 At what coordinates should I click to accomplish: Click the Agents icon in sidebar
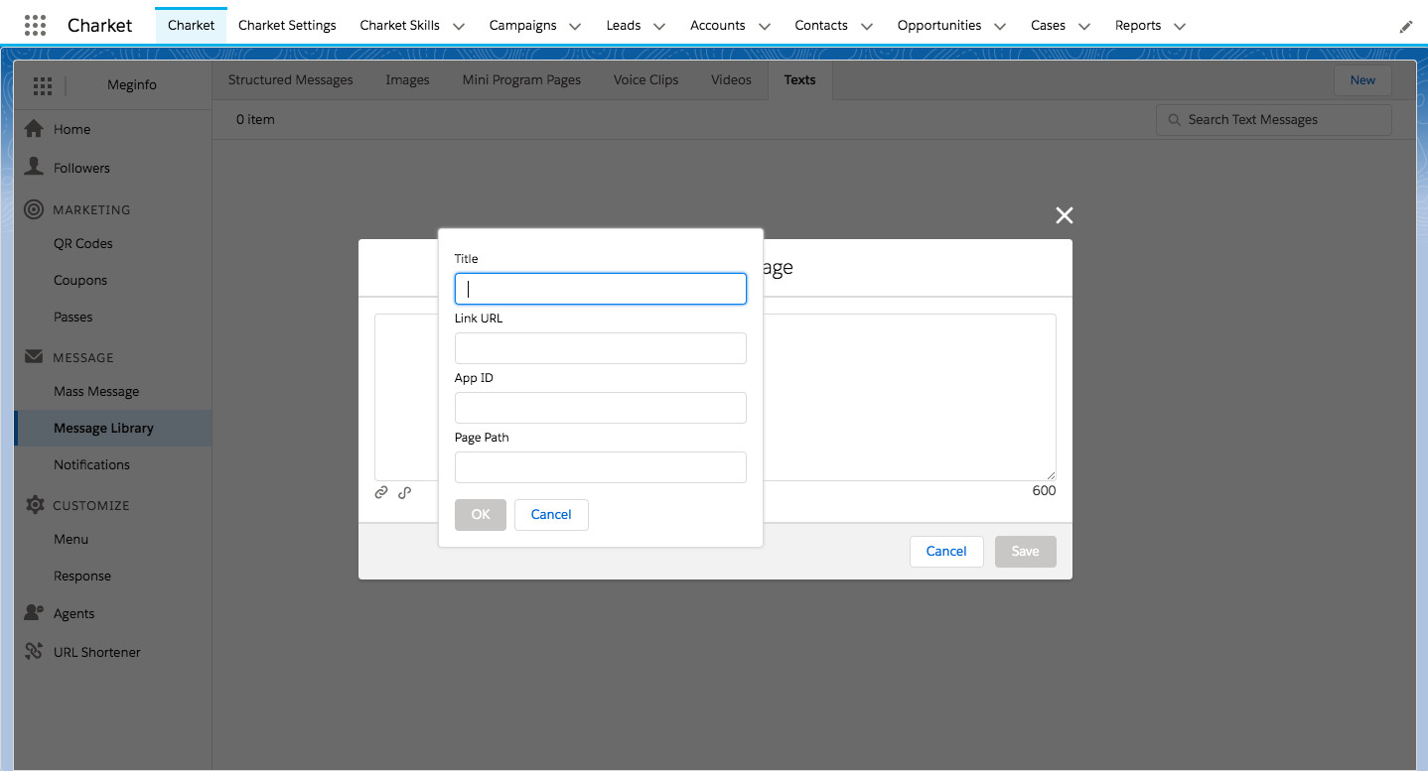pyautogui.click(x=34, y=613)
